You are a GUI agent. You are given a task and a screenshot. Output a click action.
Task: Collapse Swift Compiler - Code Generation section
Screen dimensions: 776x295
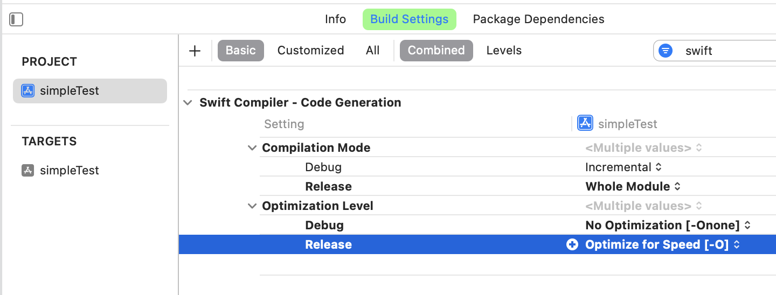[188, 103]
